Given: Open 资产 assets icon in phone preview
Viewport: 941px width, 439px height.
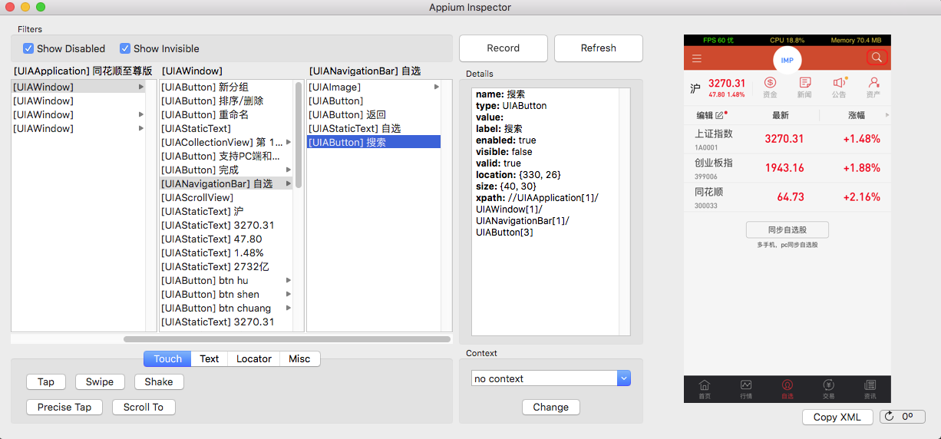Looking at the screenshot, I should pos(873,87).
